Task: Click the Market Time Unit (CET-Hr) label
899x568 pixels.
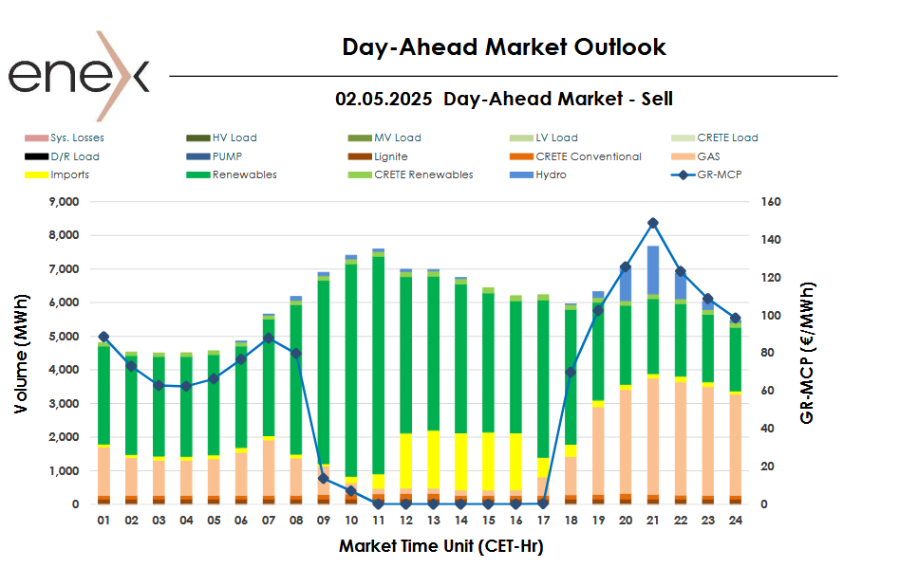Action: coord(441,546)
